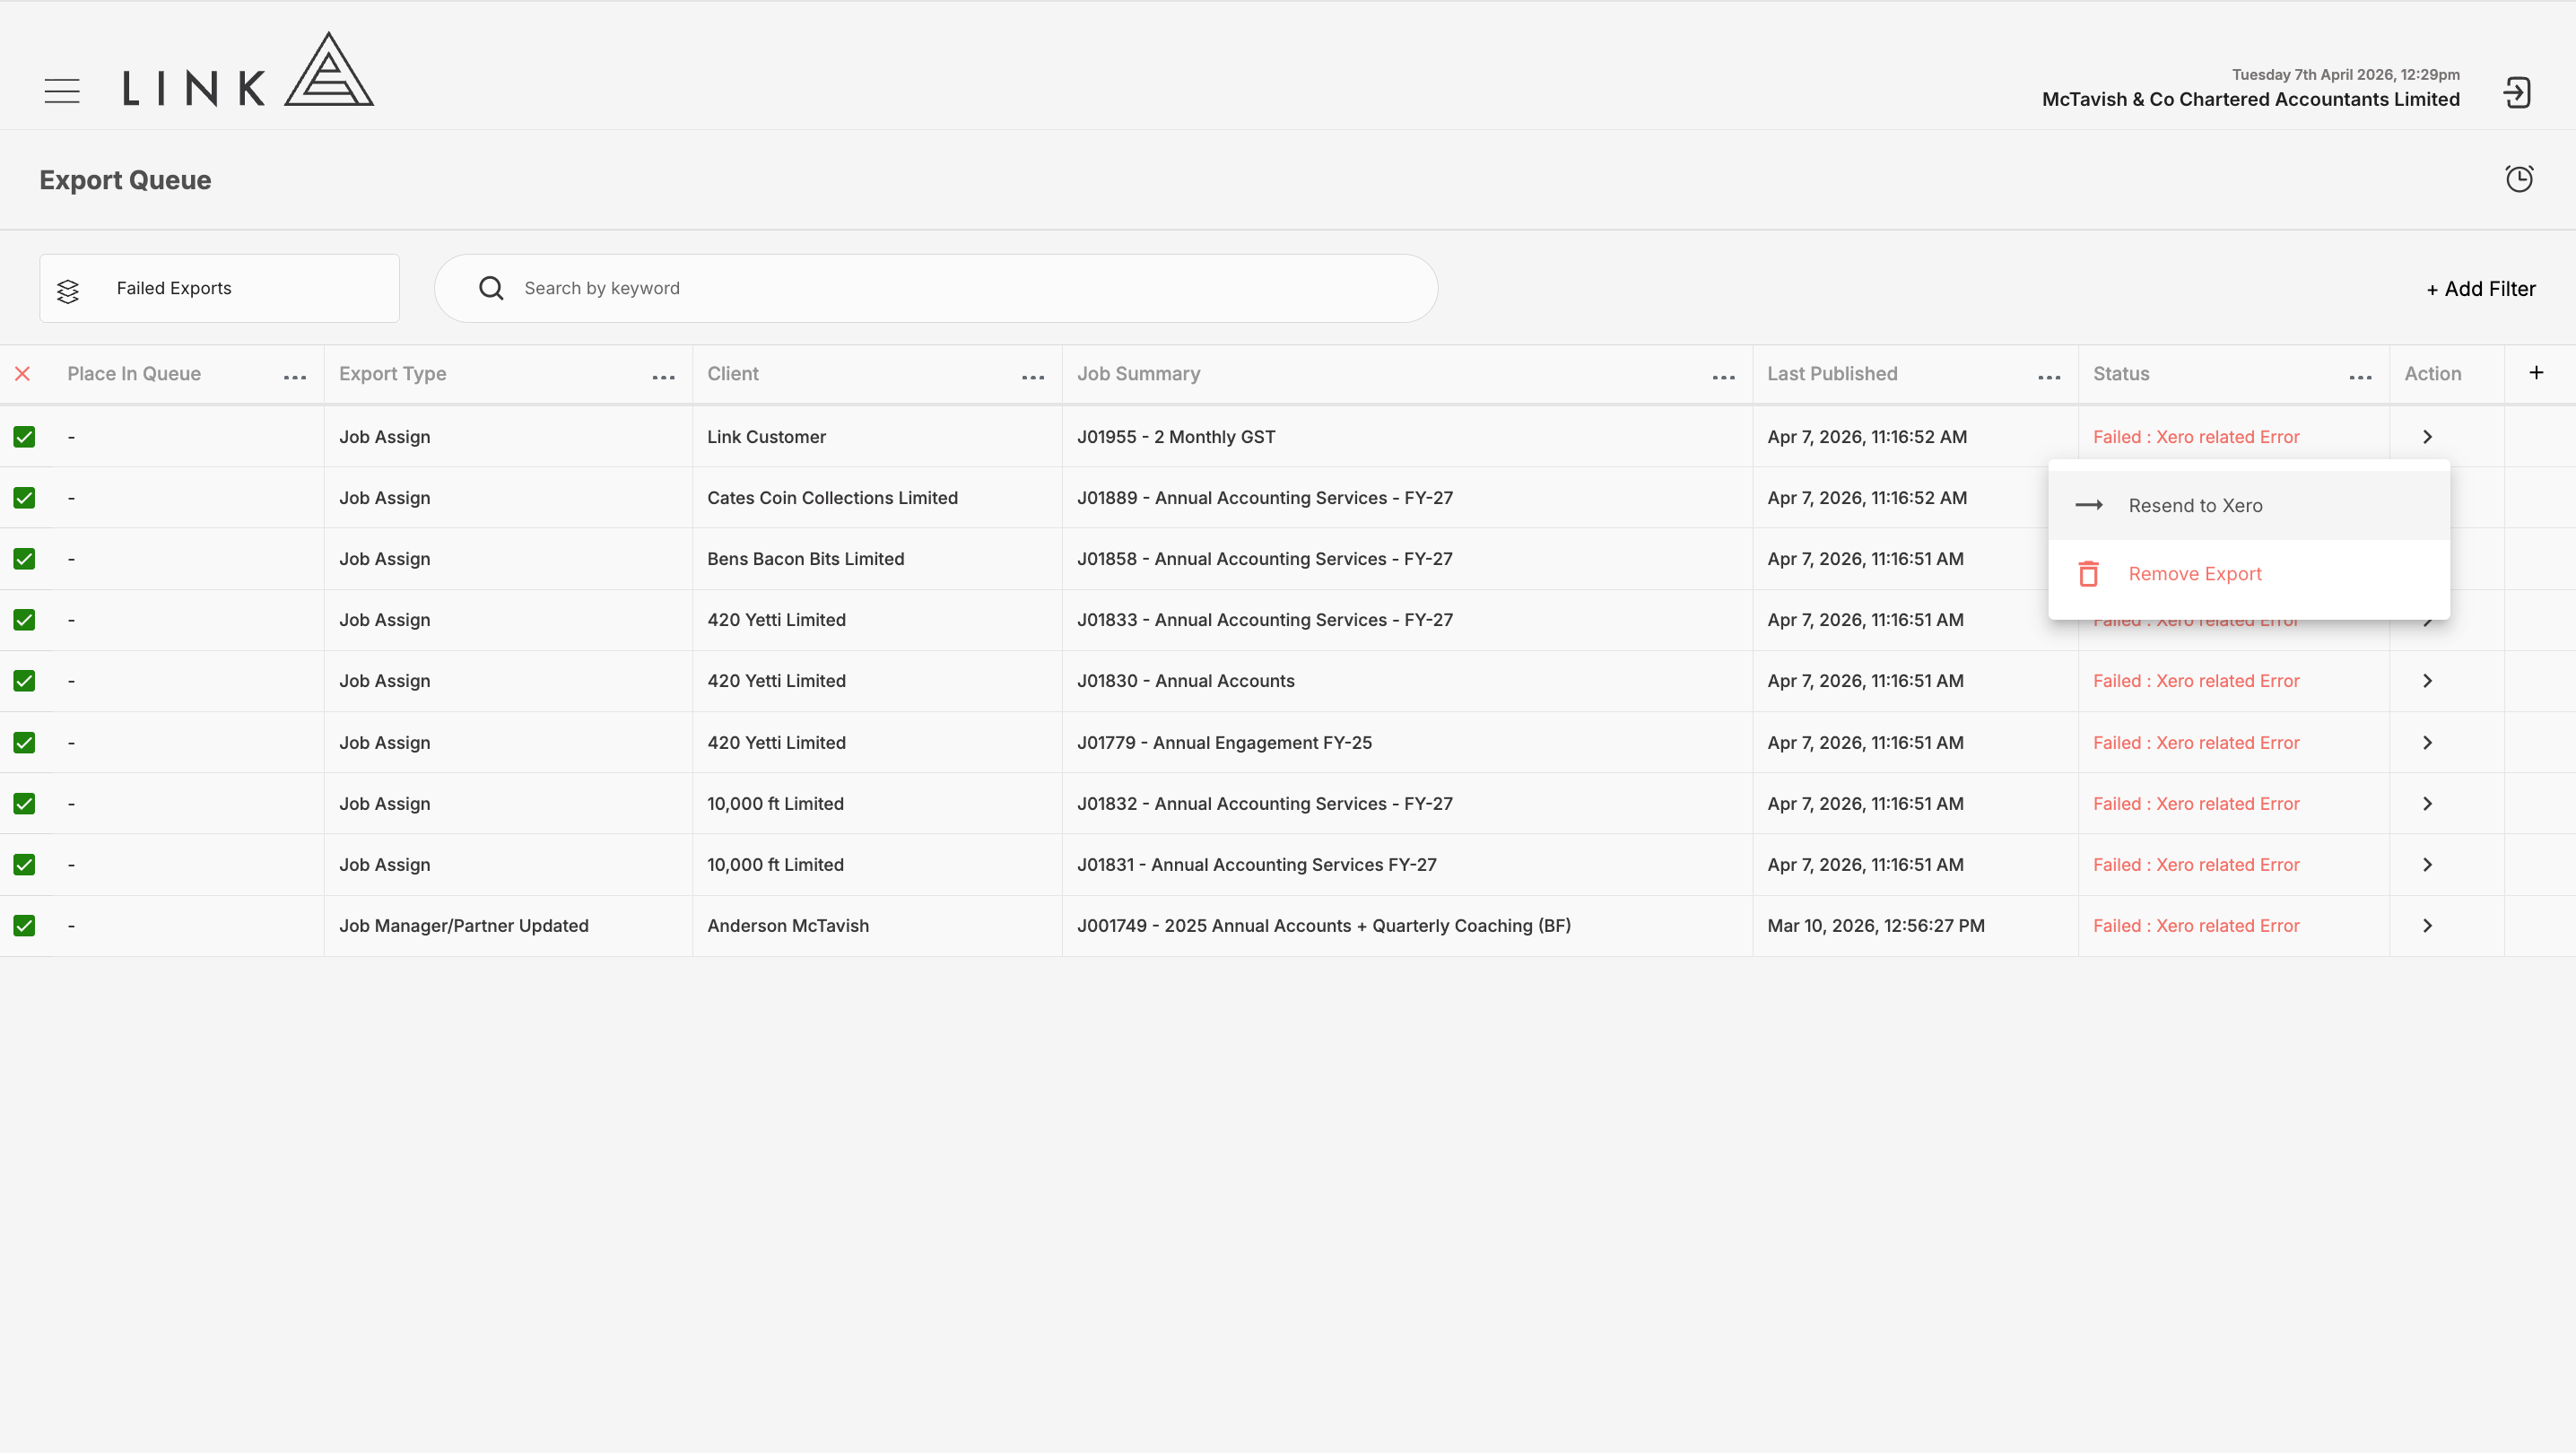Click Bens Bacon Bits Limited cell
The image size is (2576, 1453).
(805, 559)
